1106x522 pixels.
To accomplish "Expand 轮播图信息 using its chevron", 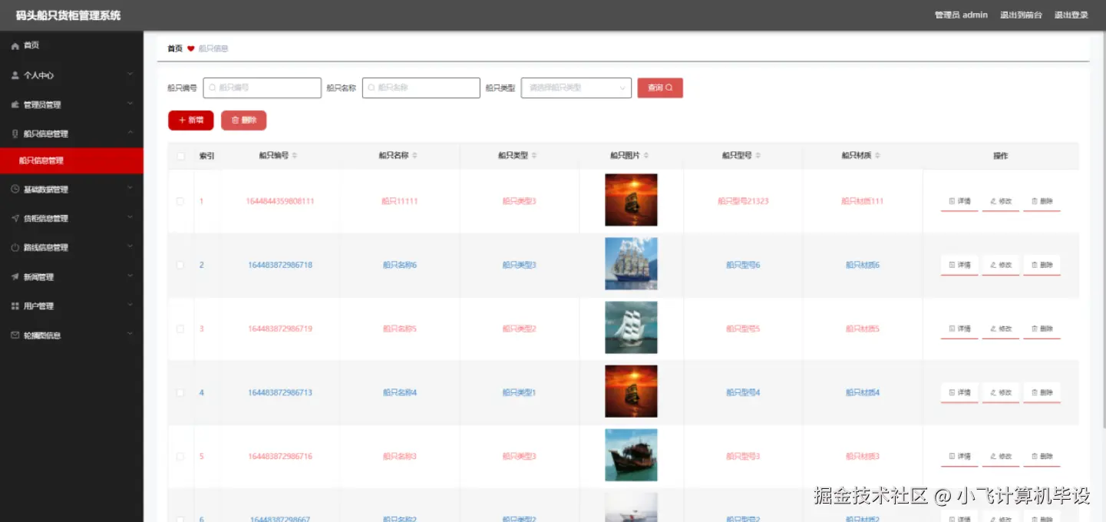I will pyautogui.click(x=130, y=335).
